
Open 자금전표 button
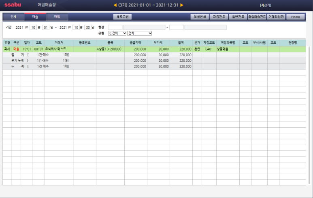point(219,17)
